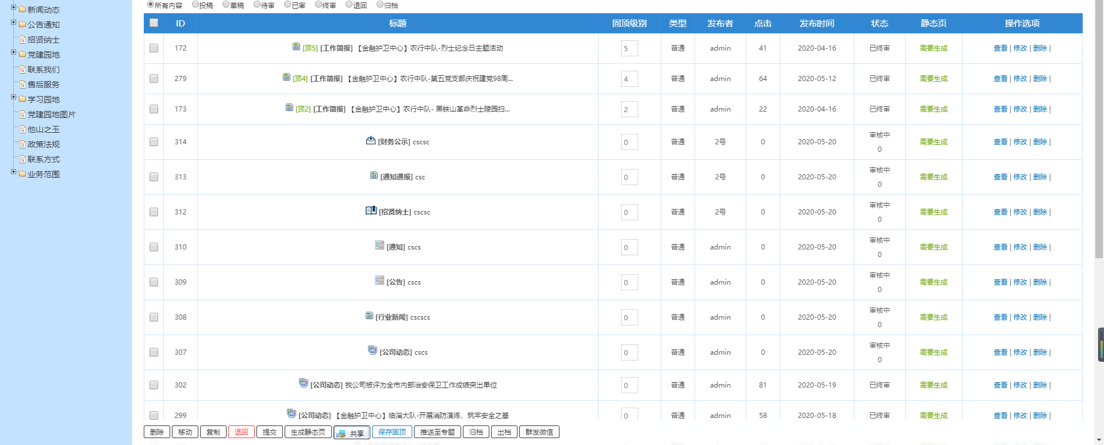The height and width of the screenshot is (445, 1104).
Task: Click the 党建园地 folder icon in the sidebar
Action: [x=22, y=54]
